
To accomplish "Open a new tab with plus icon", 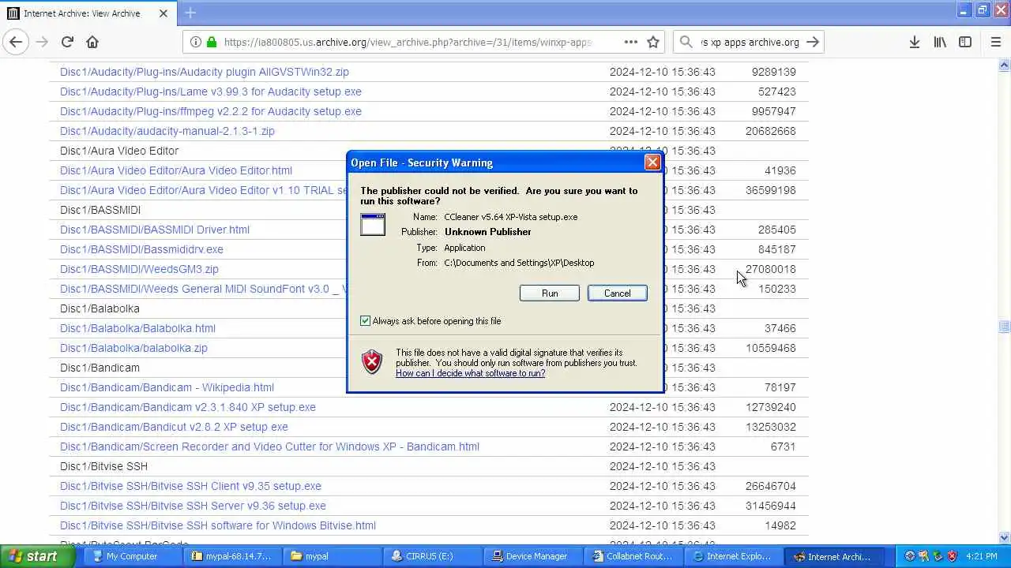I will point(190,13).
